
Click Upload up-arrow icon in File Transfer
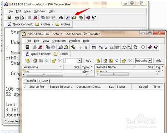tap(86, 47)
